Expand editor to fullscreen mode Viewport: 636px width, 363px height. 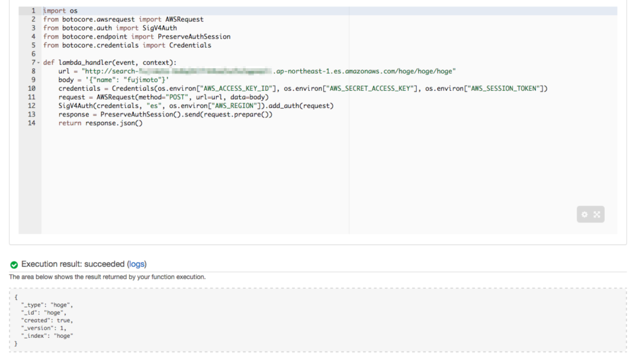[597, 215]
